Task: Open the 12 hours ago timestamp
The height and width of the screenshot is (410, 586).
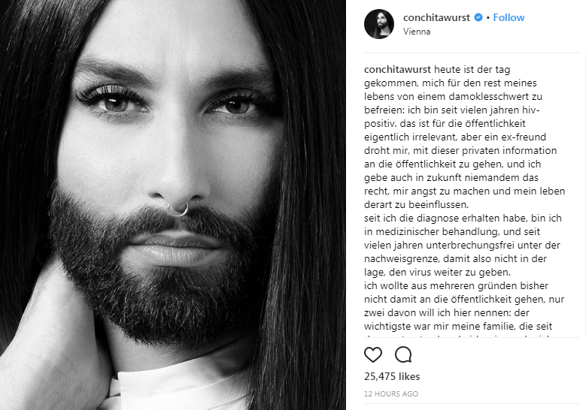Action: [391, 393]
